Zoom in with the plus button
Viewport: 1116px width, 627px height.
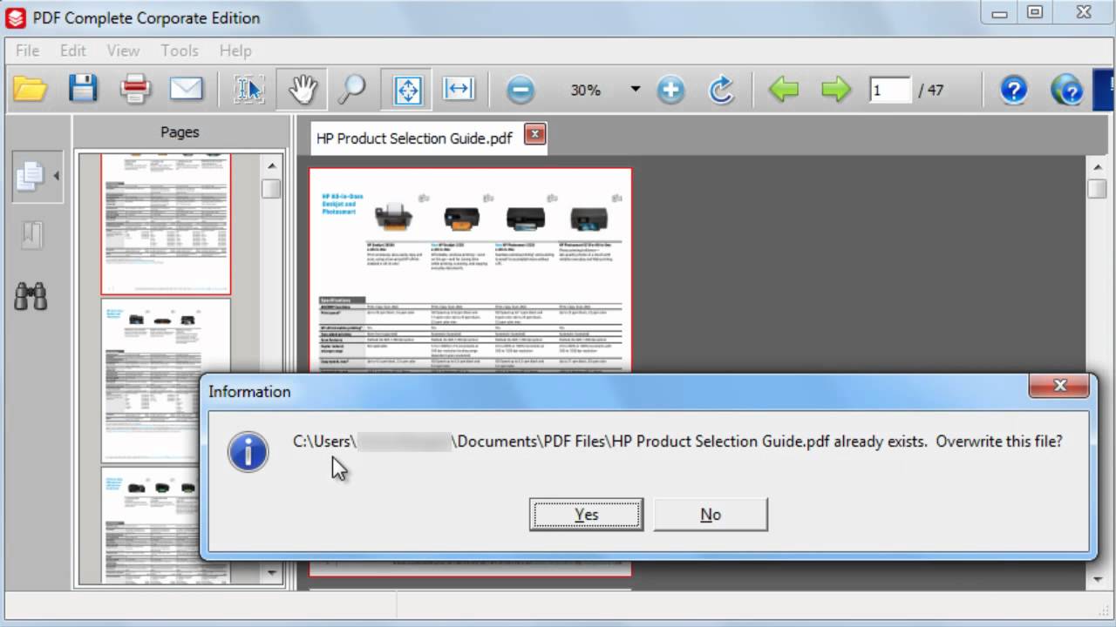coord(670,91)
